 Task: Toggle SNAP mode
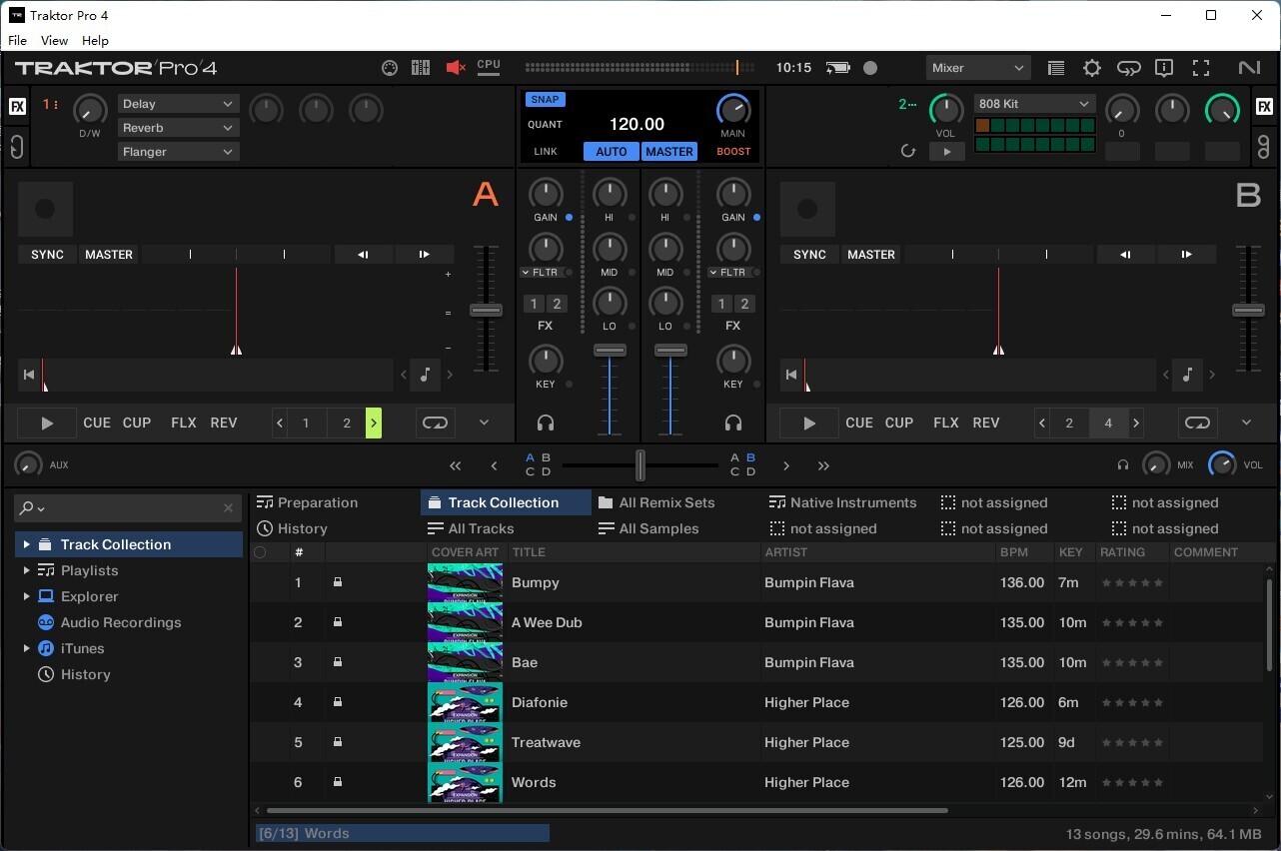click(x=546, y=99)
